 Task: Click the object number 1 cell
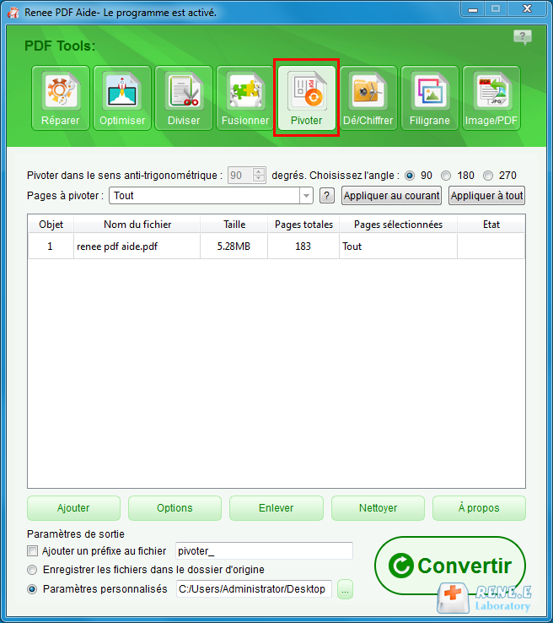[51, 246]
